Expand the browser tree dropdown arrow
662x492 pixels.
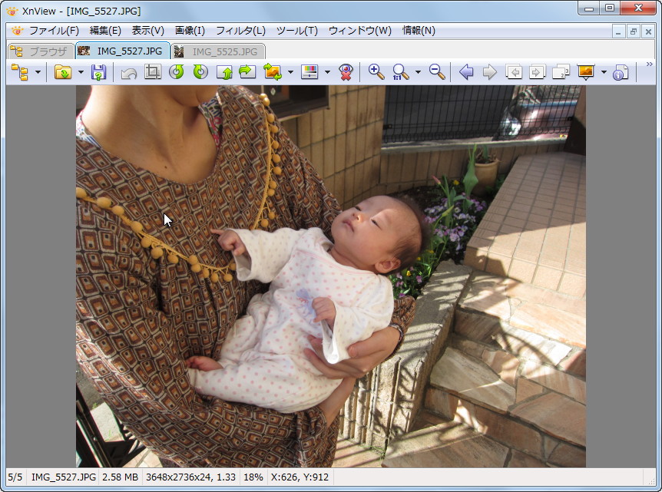[x=38, y=72]
